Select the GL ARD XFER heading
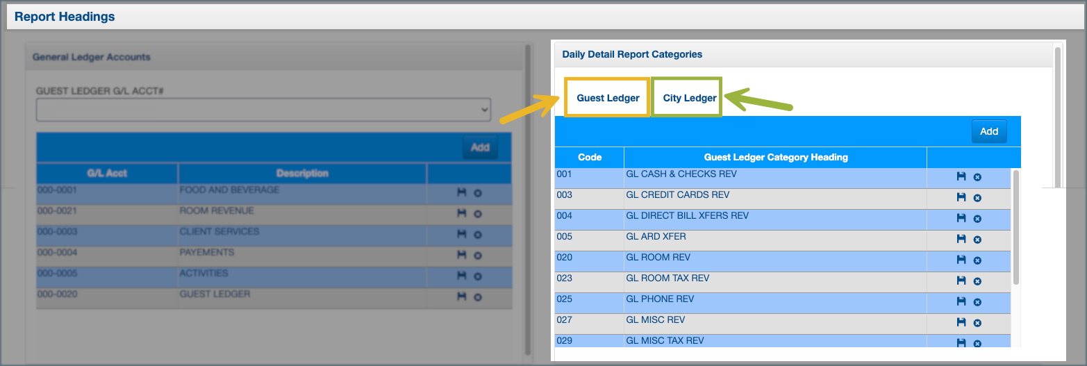1087x366 pixels. (x=775, y=240)
